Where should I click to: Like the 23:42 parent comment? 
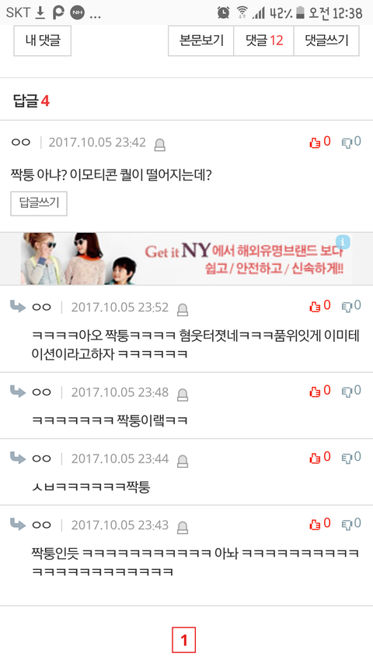[319, 142]
